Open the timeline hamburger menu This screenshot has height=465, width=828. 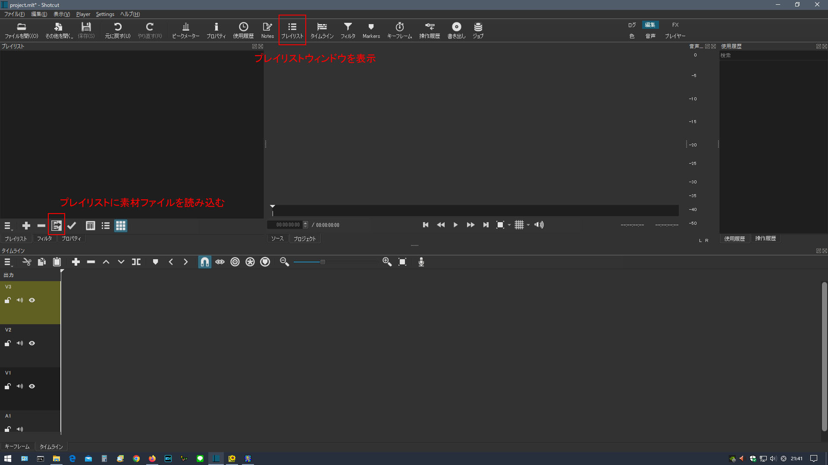pyautogui.click(x=8, y=262)
